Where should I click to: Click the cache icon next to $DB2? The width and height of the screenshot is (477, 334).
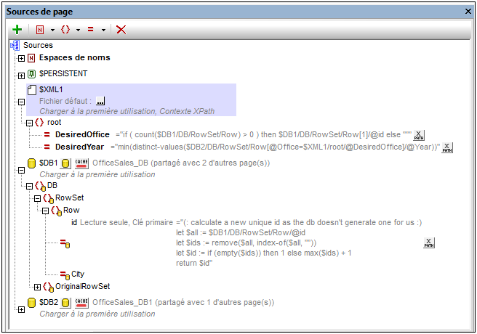[81, 303]
